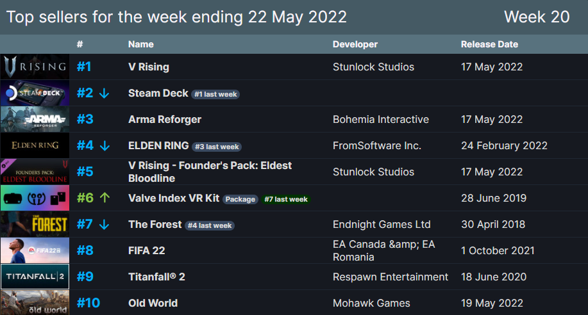Click the Package tag on Valve Index
The height and width of the screenshot is (315, 588).
click(x=240, y=199)
